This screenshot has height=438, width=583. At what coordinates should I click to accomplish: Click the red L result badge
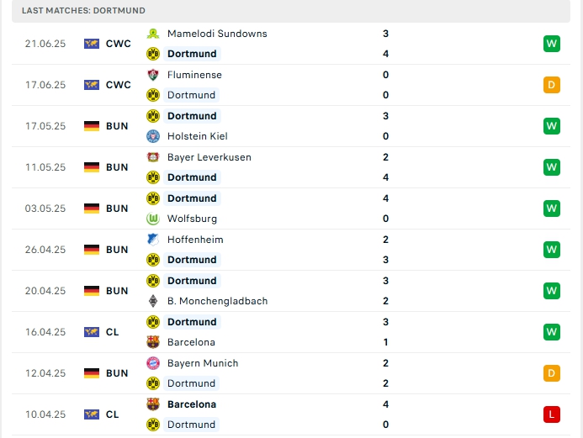tap(552, 414)
